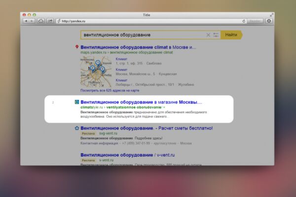The height and width of the screenshot is (197, 296).
Task: Open the Климат link for Можайское ш. address
Action: pyautogui.click(x=121, y=69)
